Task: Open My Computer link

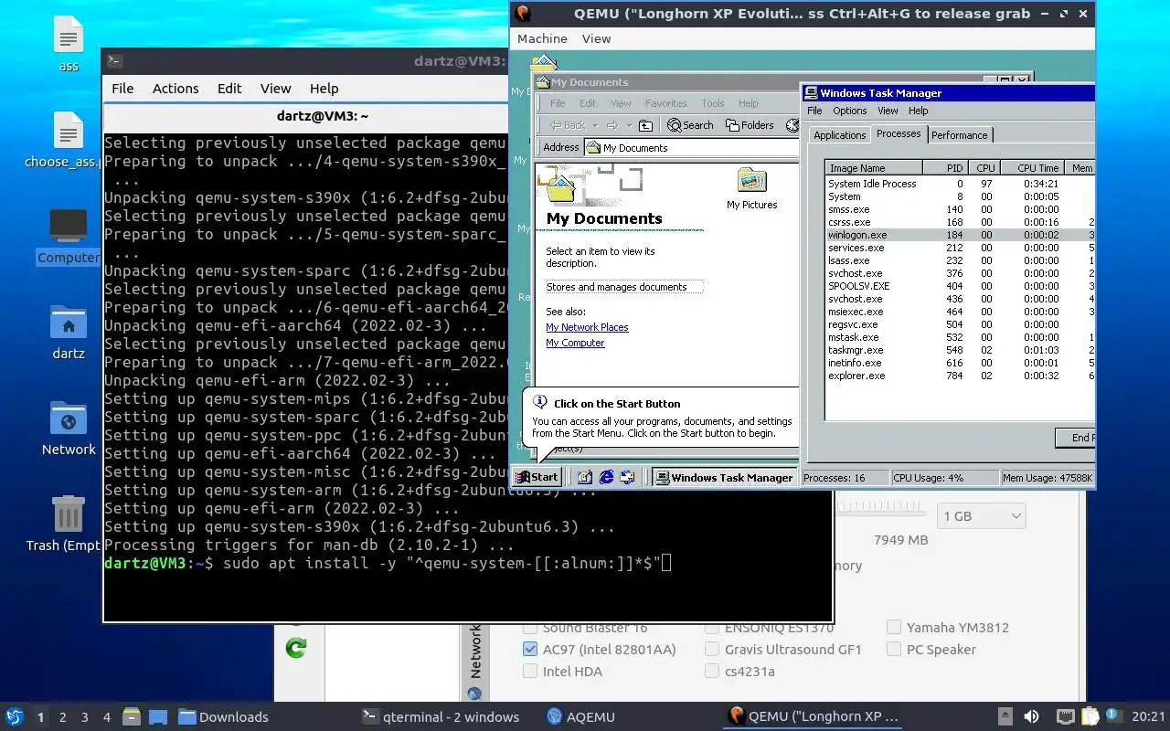Action: pyautogui.click(x=575, y=343)
